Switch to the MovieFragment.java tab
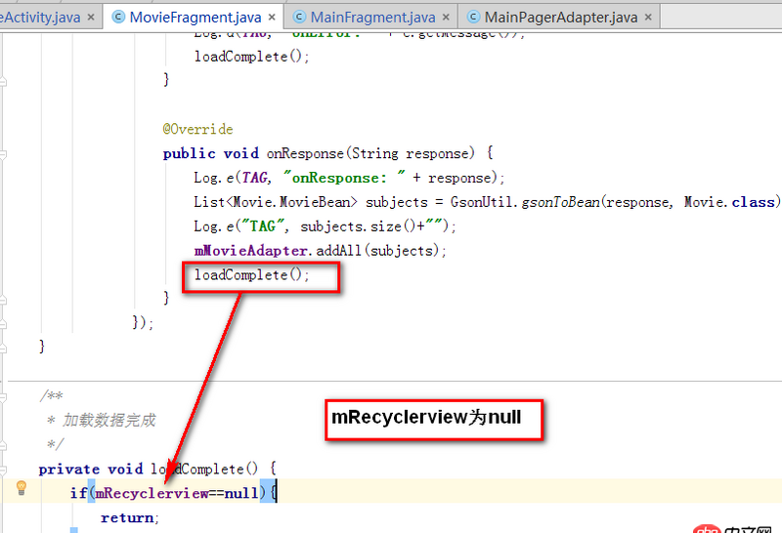The width and height of the screenshot is (782, 533). [195, 18]
